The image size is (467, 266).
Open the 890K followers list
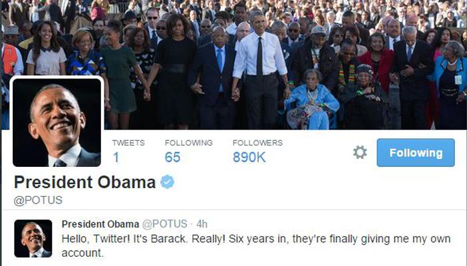tap(249, 158)
